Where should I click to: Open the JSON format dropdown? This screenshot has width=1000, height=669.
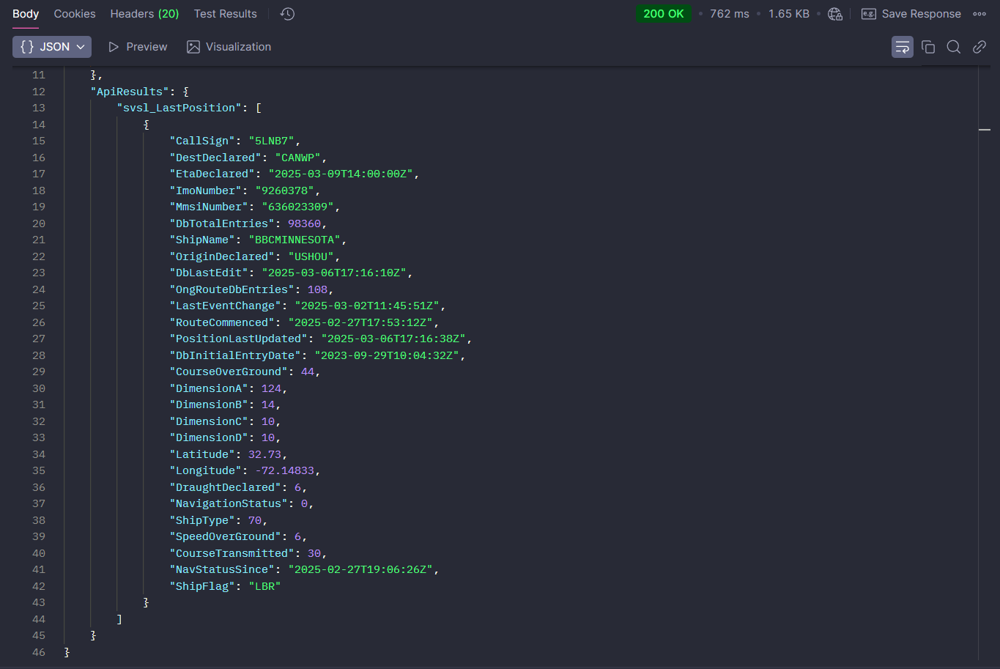point(52,47)
